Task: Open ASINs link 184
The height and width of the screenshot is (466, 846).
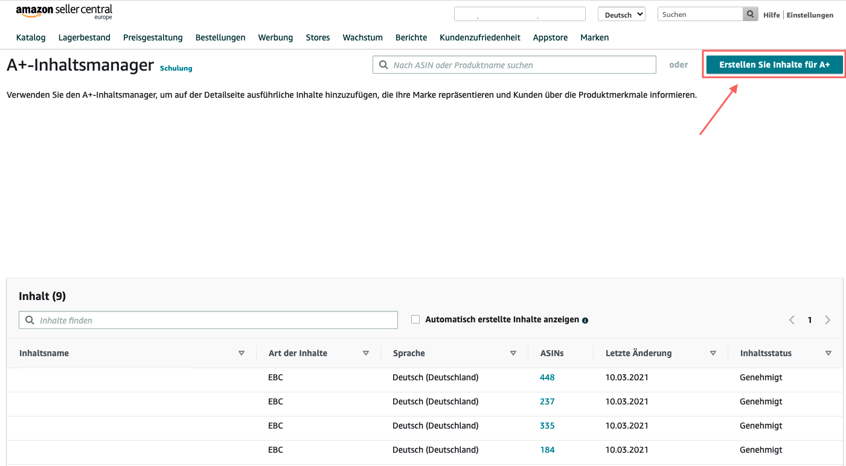Action: tap(547, 450)
